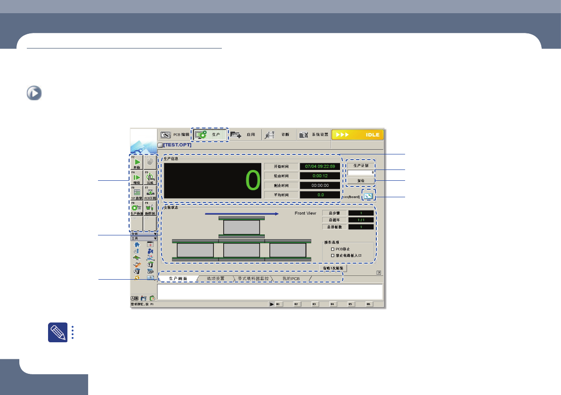The height and width of the screenshot is (395, 561).
Task: Enable the PCB停止 checkbox
Action: [333, 249]
